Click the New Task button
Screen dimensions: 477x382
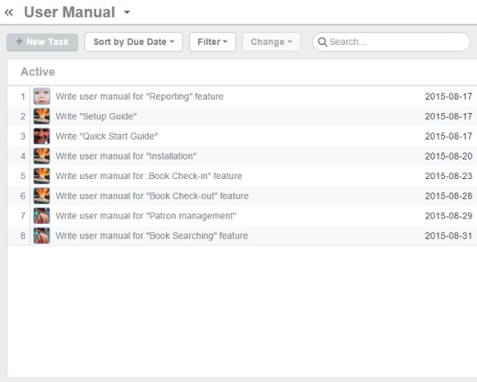[42, 42]
